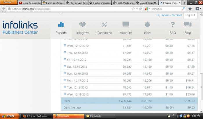
Task: Click the $175.93 total earnings cell
Action: tap(189, 101)
